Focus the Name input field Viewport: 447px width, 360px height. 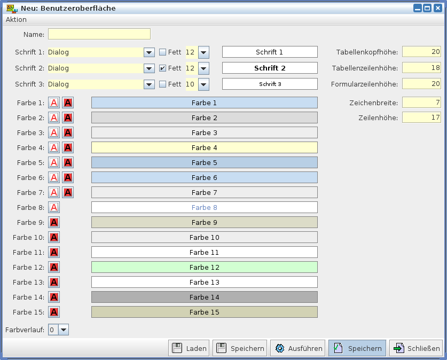99,34
